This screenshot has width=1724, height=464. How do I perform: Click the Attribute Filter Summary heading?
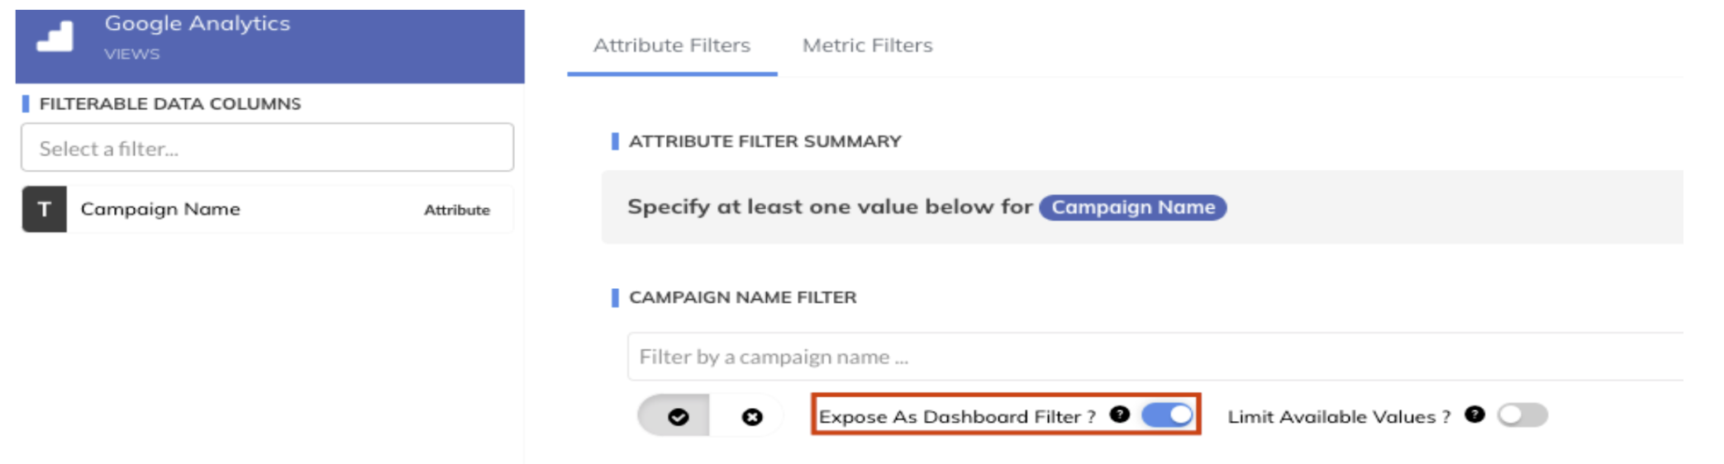pyautogui.click(x=764, y=141)
